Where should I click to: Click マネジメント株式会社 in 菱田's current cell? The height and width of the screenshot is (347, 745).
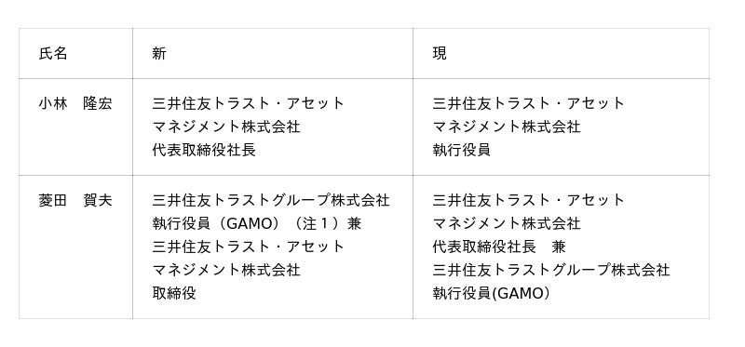point(507,223)
